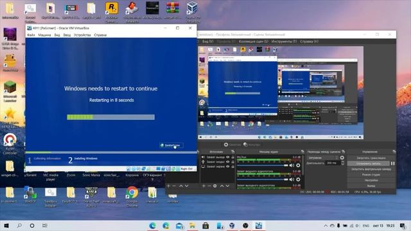The image size is (411, 231).
Task: Open Устройства menu in VirtualBox window
Action: (x=82, y=35)
